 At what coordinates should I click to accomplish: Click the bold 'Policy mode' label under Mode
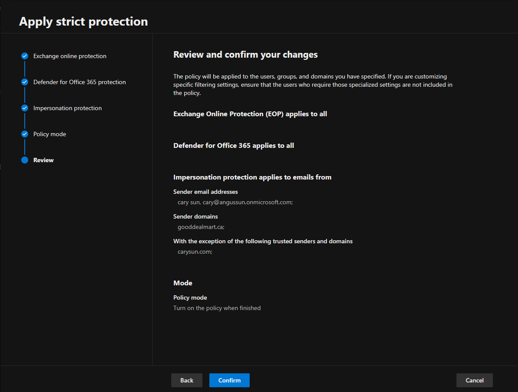190,297
